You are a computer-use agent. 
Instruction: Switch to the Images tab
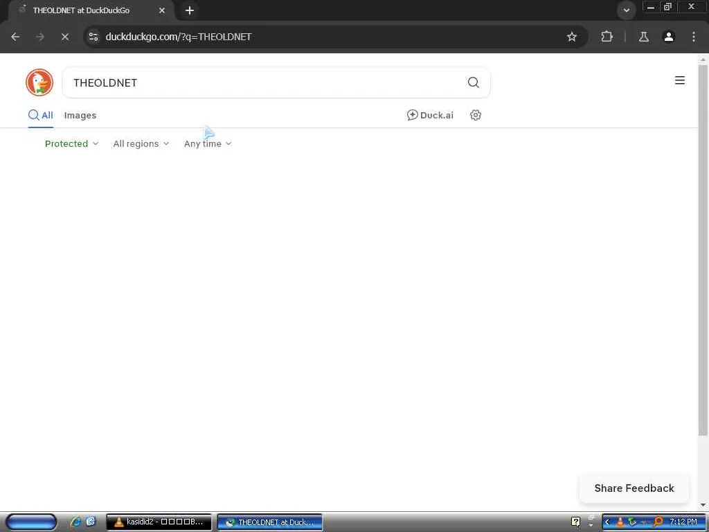(80, 116)
